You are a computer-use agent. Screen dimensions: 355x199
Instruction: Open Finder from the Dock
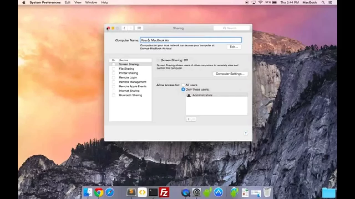88,192
